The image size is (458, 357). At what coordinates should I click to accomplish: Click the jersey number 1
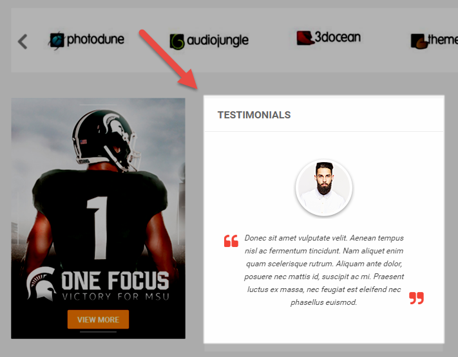99,228
